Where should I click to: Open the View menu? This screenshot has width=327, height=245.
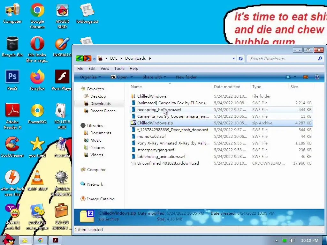coord(105,69)
